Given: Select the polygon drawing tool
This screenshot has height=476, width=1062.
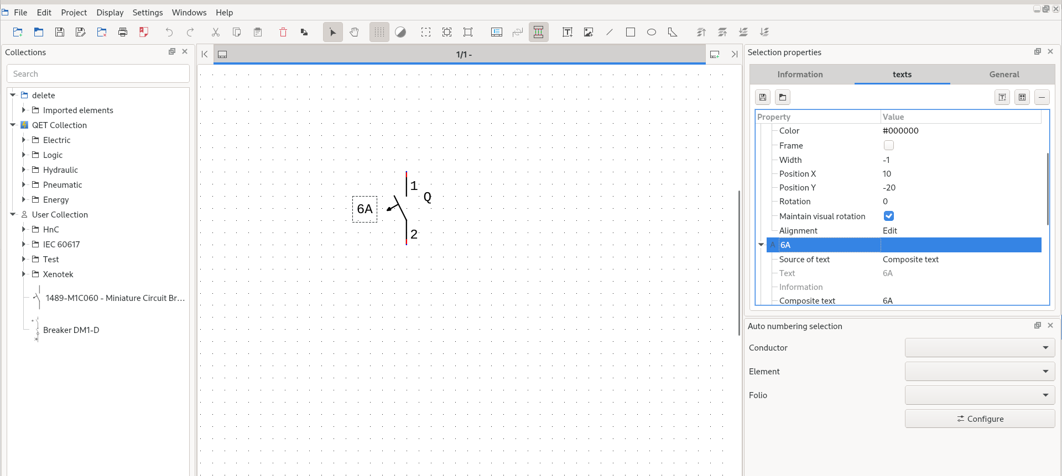Looking at the screenshot, I should [x=673, y=32].
